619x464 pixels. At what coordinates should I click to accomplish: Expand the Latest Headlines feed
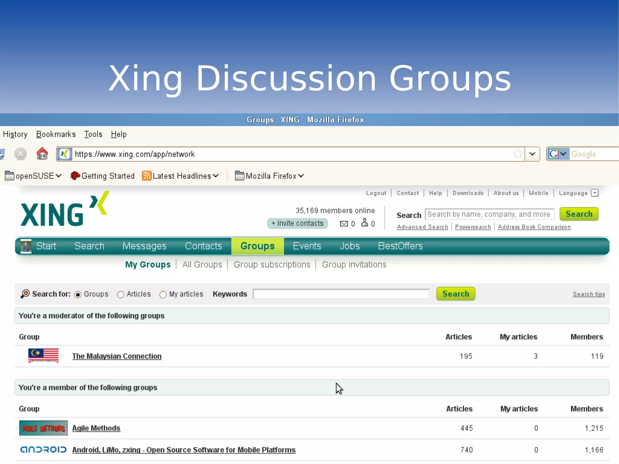(180, 176)
